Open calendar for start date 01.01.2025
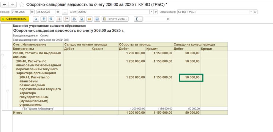Viewport: 273px width, 132px height. (33, 12)
